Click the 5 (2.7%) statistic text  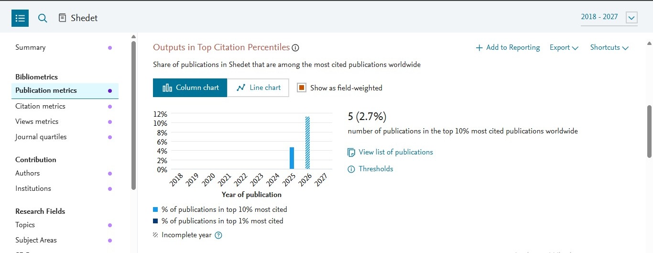[x=367, y=116]
